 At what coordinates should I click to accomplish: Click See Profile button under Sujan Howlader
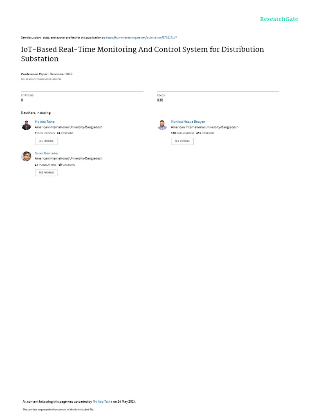(x=46, y=173)
